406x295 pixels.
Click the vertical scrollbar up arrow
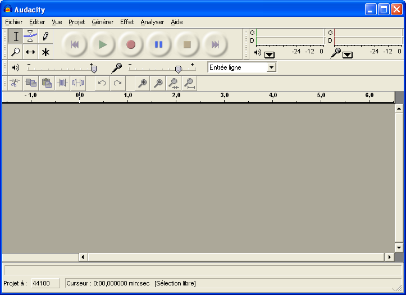(x=399, y=109)
